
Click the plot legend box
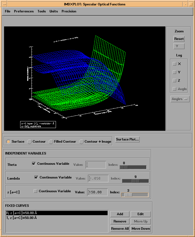(x=38, y=125)
